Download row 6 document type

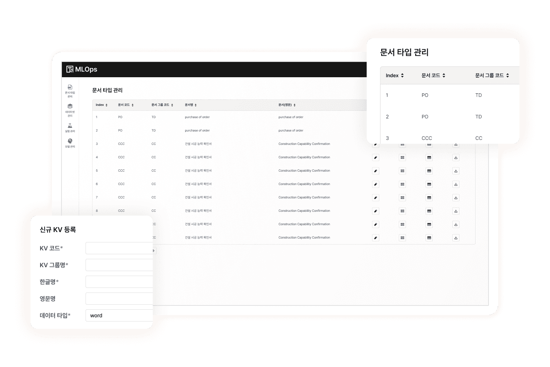click(456, 184)
